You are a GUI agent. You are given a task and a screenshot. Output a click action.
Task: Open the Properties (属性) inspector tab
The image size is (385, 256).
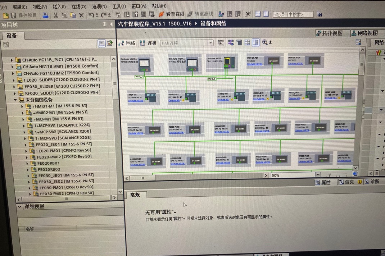coord(323,182)
